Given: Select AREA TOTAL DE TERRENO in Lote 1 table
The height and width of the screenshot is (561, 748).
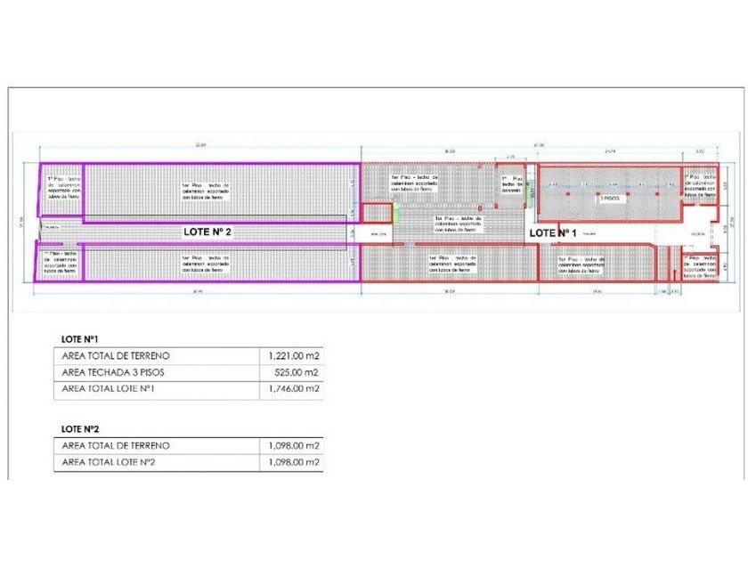Looking at the screenshot, I should [x=116, y=356].
